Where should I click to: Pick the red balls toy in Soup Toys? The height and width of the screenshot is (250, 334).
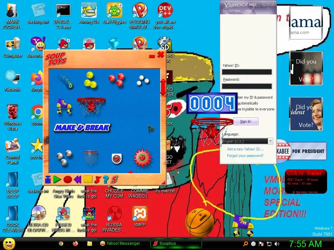117,79
